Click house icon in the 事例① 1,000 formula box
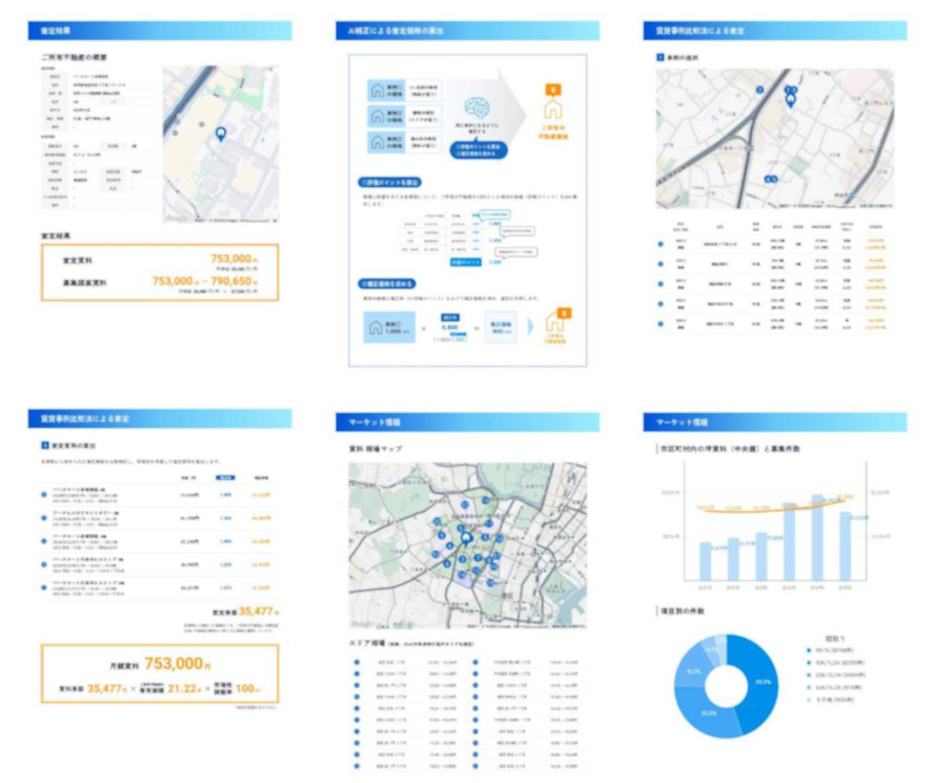 pyautogui.click(x=375, y=328)
